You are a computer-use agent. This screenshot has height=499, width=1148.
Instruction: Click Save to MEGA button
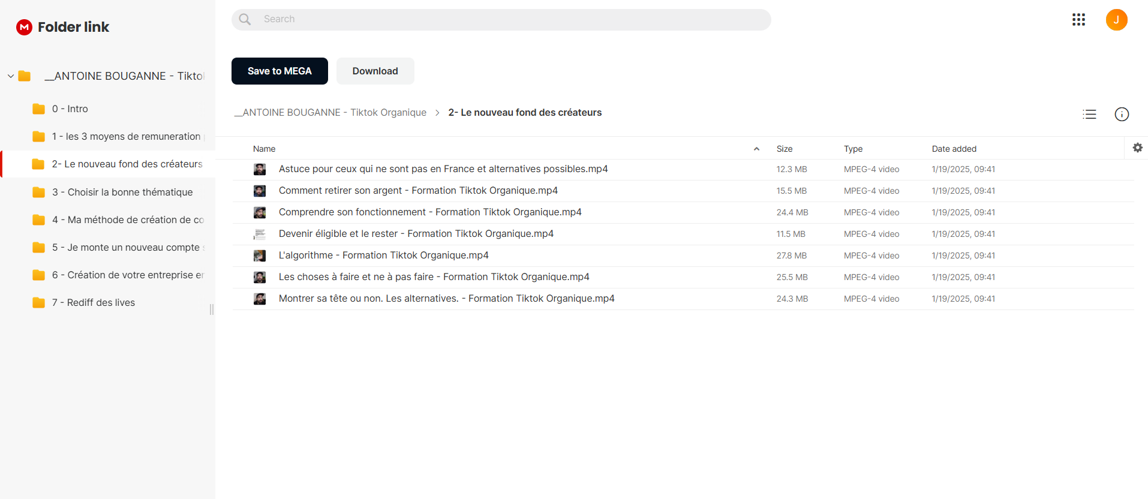[280, 71]
